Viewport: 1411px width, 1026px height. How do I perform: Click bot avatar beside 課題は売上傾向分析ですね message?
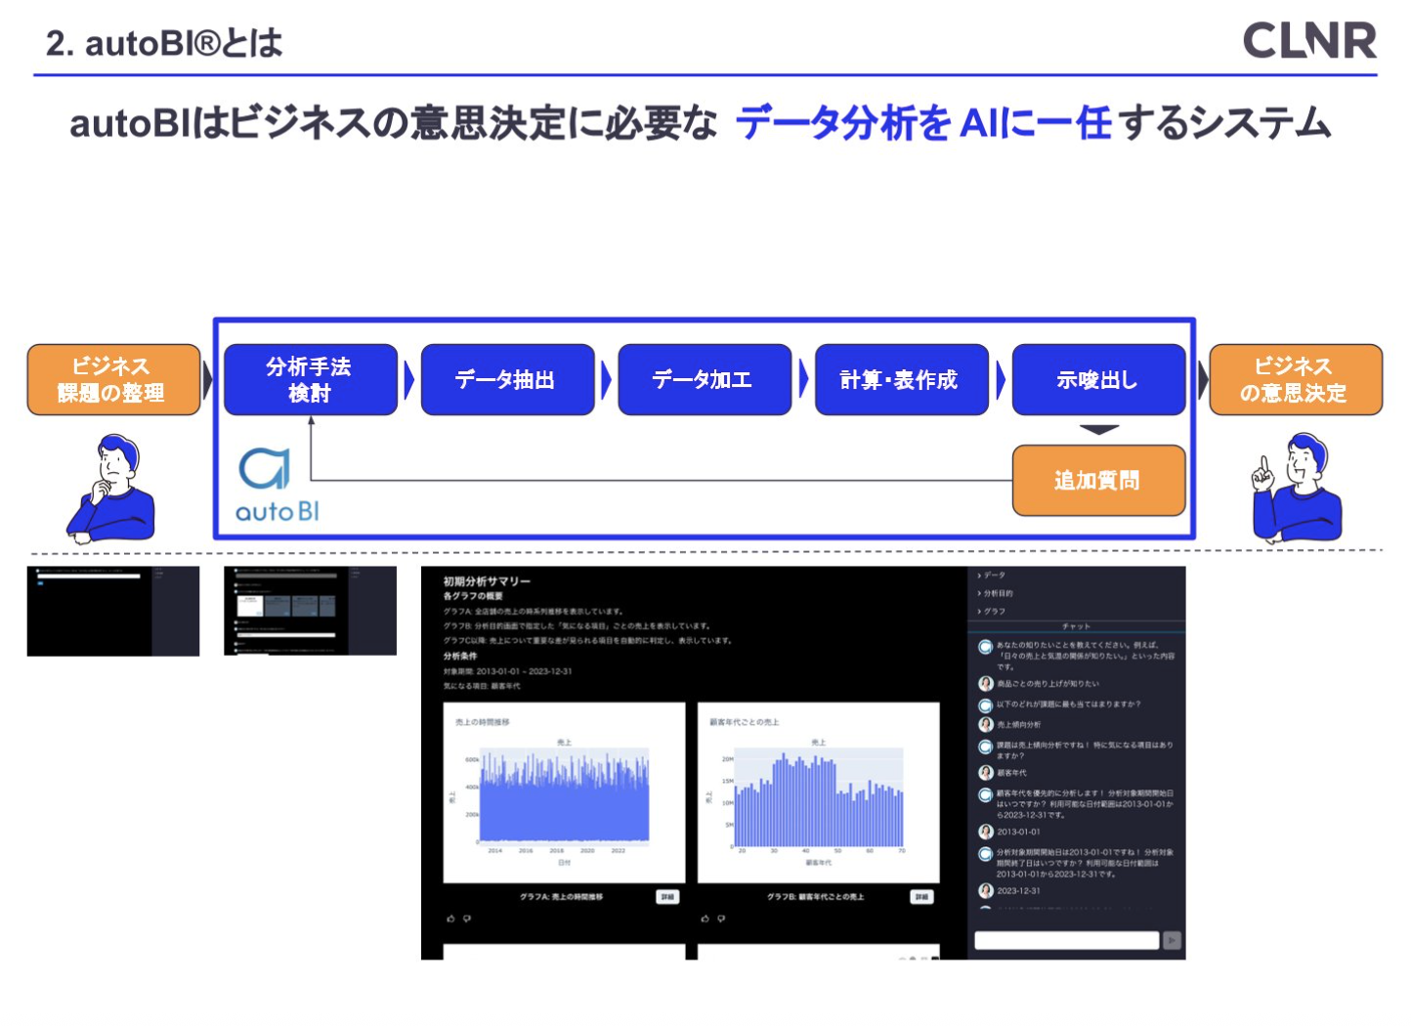(x=986, y=747)
